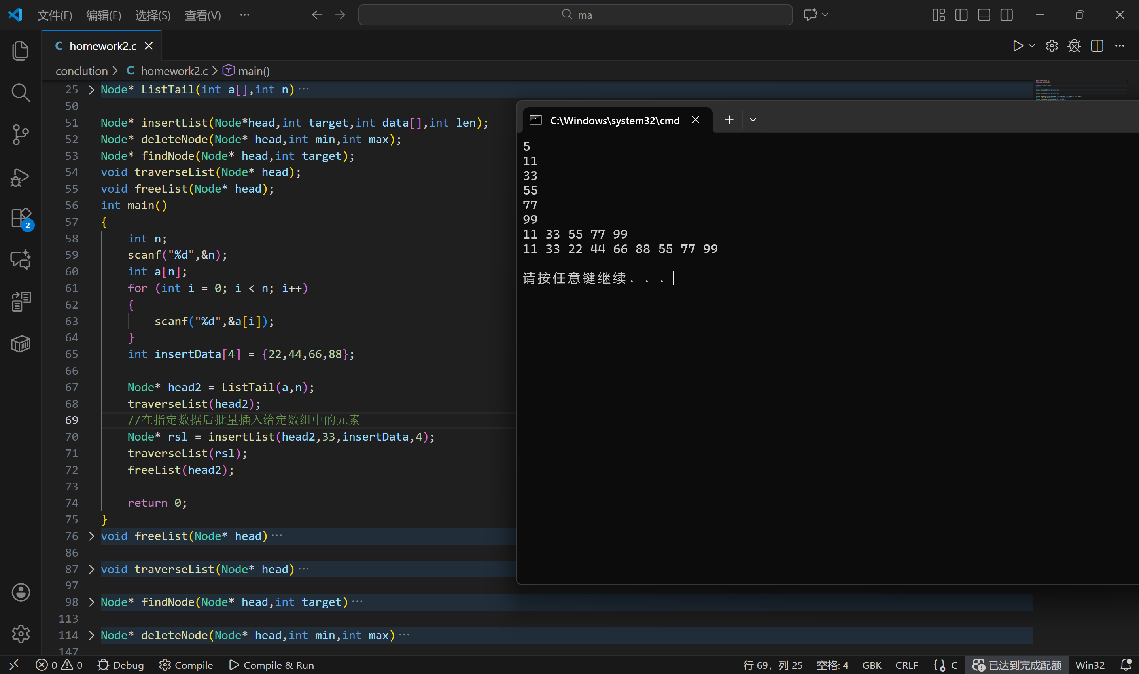
Task: Click the split editor right icon
Action: click(x=1097, y=46)
